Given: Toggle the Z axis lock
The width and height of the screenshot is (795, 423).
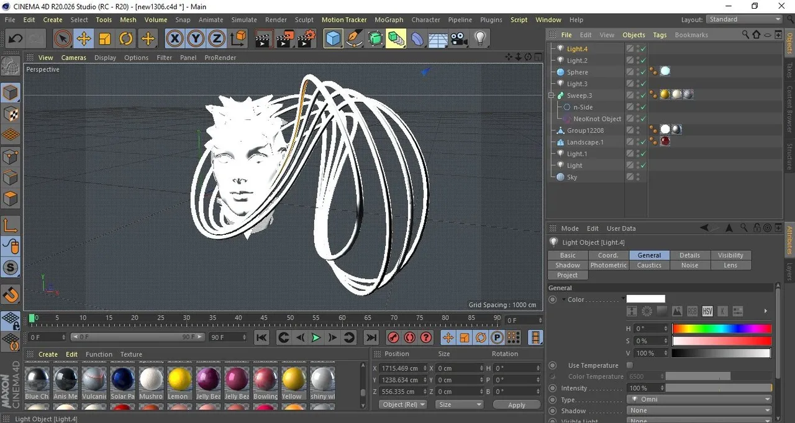Looking at the screenshot, I should click(216, 39).
